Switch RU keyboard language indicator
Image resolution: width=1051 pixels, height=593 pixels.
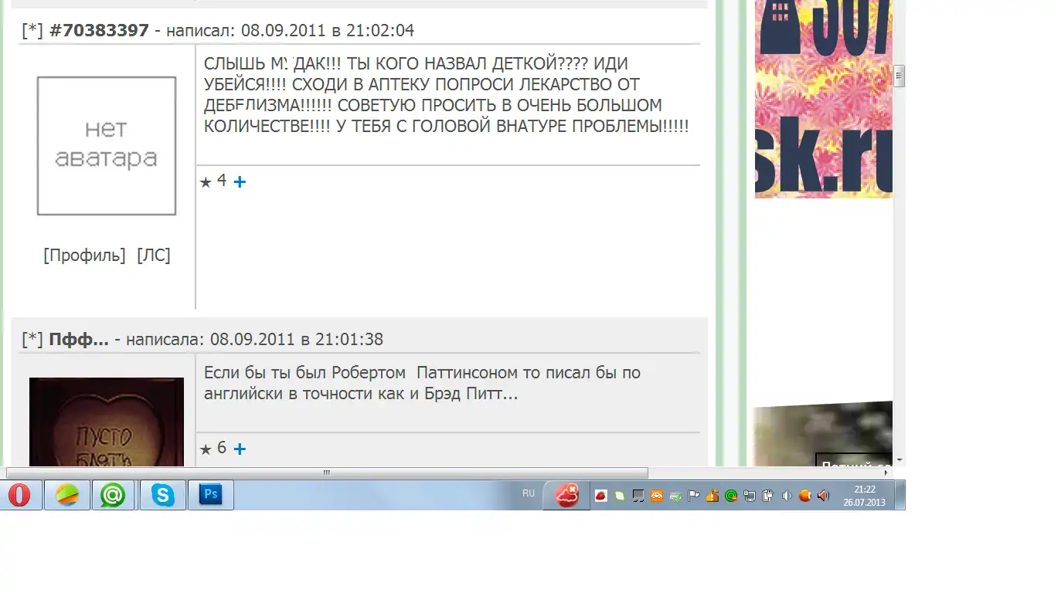click(x=529, y=493)
